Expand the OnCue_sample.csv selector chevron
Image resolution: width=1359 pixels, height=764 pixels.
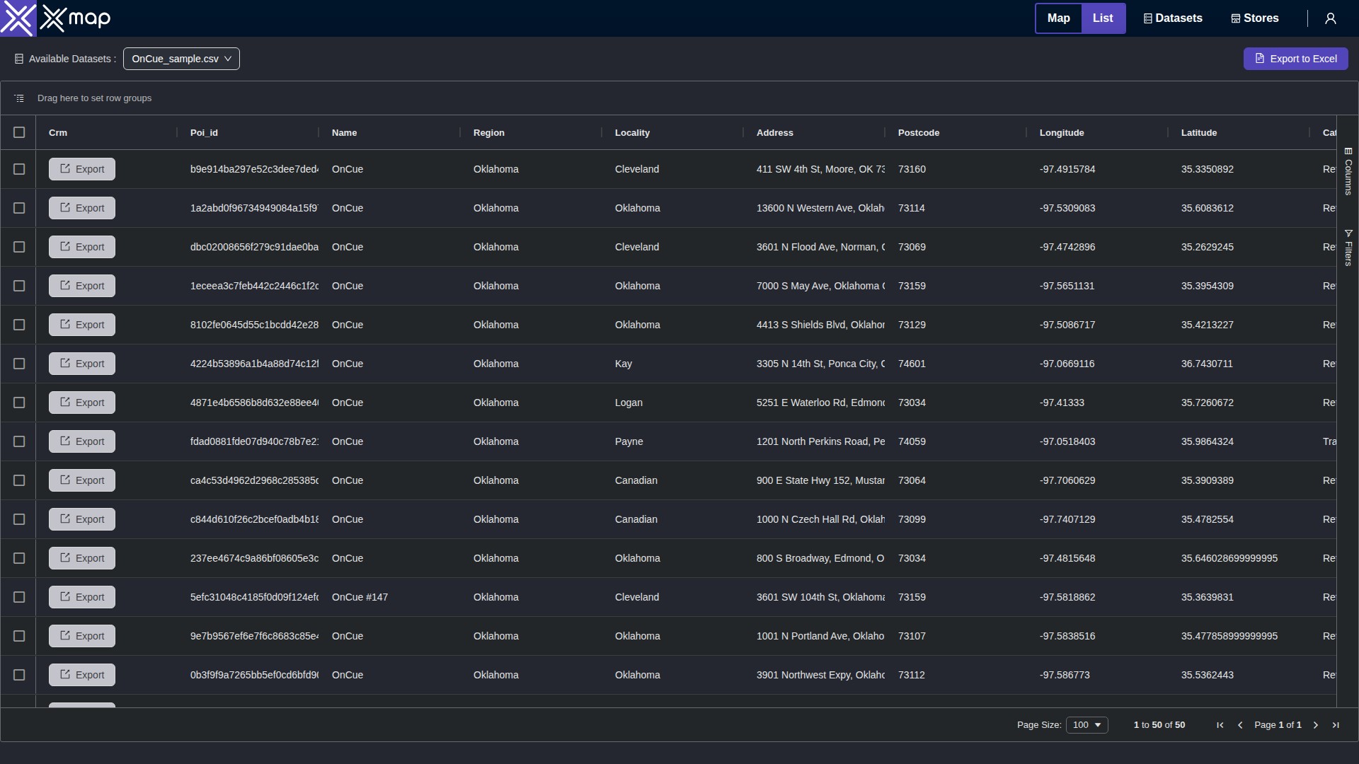[x=228, y=59]
